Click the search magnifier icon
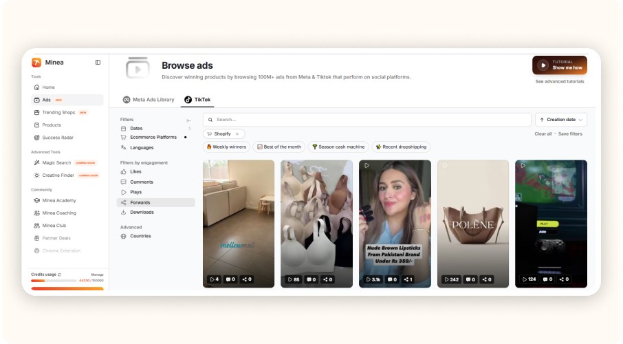 (x=210, y=120)
